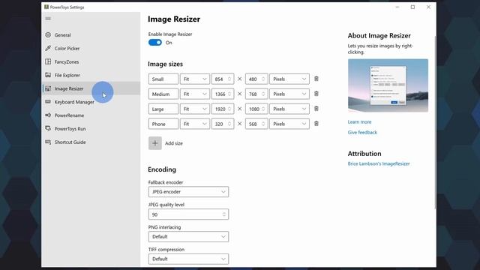Open the Fit dropdown for Phone
The height and width of the screenshot is (270, 480).
[195, 124]
